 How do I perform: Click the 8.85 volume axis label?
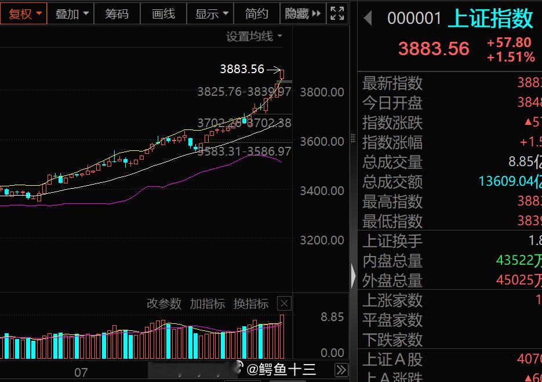pos(332,317)
